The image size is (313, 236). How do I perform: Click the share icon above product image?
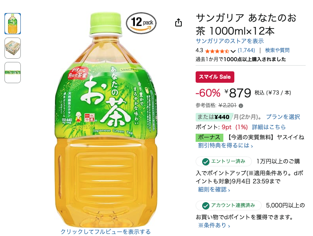click(179, 22)
